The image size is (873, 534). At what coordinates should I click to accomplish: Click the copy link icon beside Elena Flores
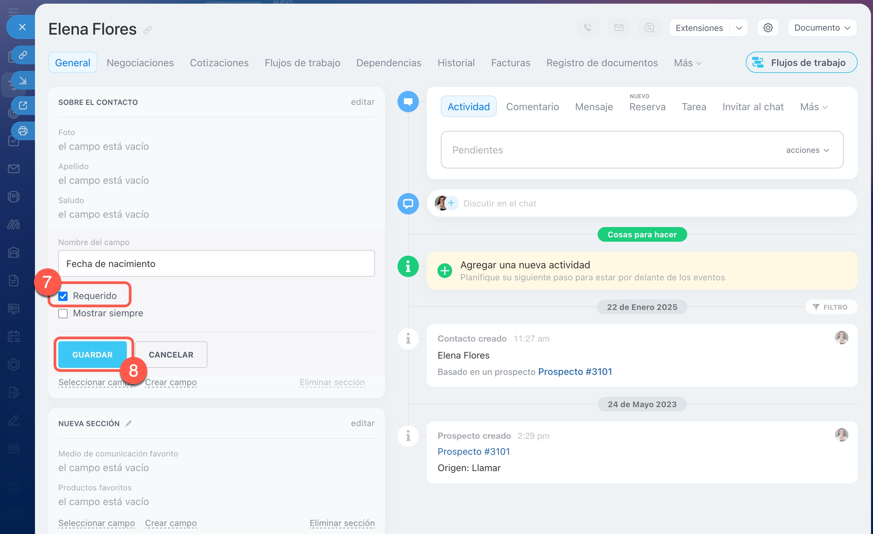[x=147, y=30]
